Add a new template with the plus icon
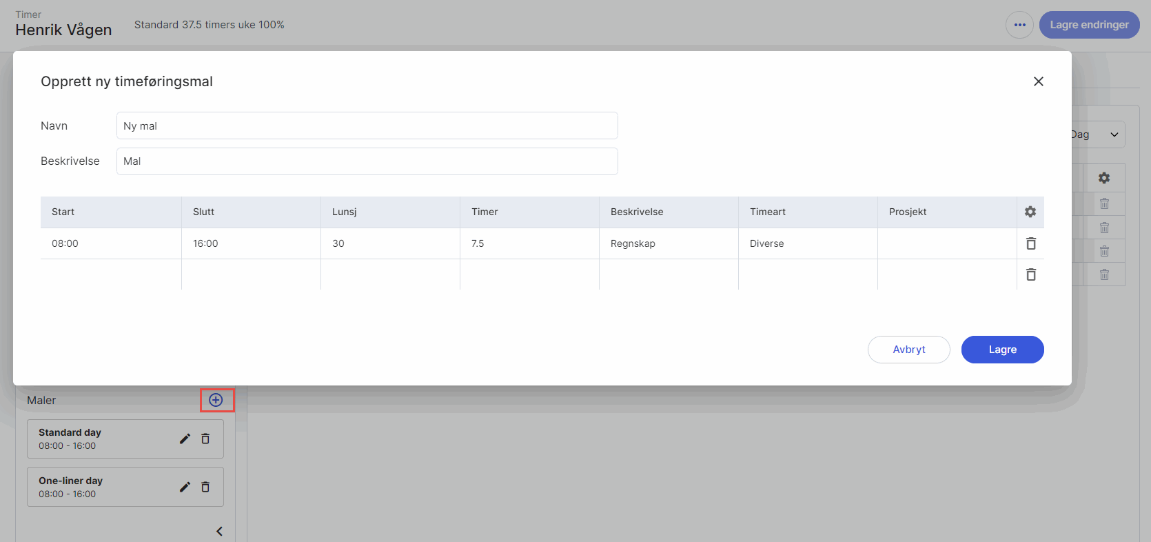 (x=216, y=400)
